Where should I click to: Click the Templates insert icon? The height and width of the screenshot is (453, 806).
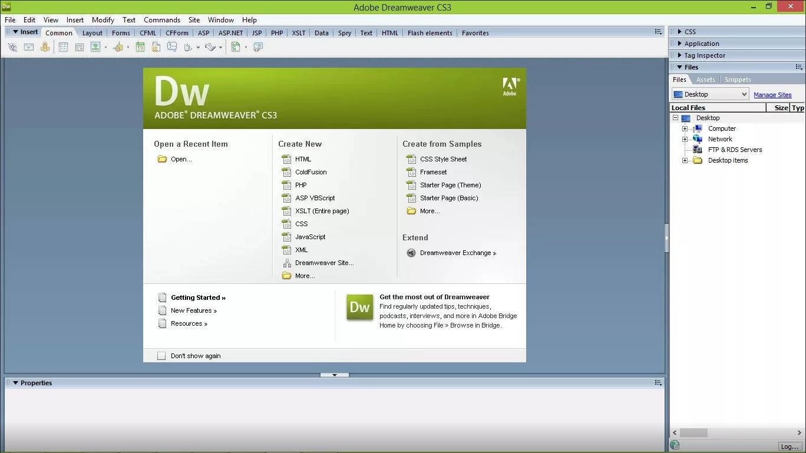point(236,47)
